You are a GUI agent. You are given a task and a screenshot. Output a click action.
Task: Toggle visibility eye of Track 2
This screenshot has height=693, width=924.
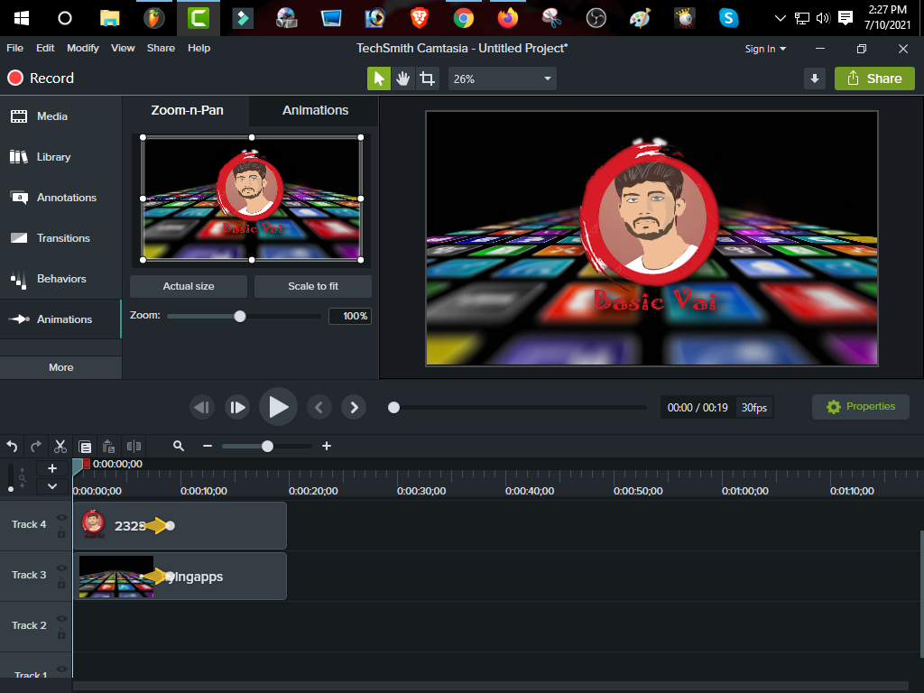[x=61, y=619]
